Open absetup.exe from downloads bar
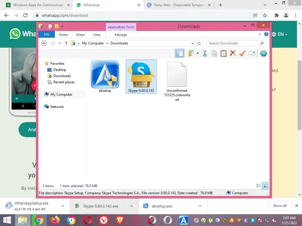 click(162, 206)
